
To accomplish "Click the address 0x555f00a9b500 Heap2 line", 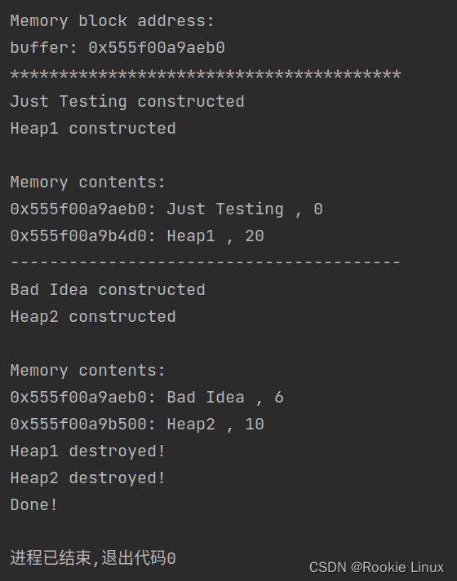I will (x=137, y=425).
